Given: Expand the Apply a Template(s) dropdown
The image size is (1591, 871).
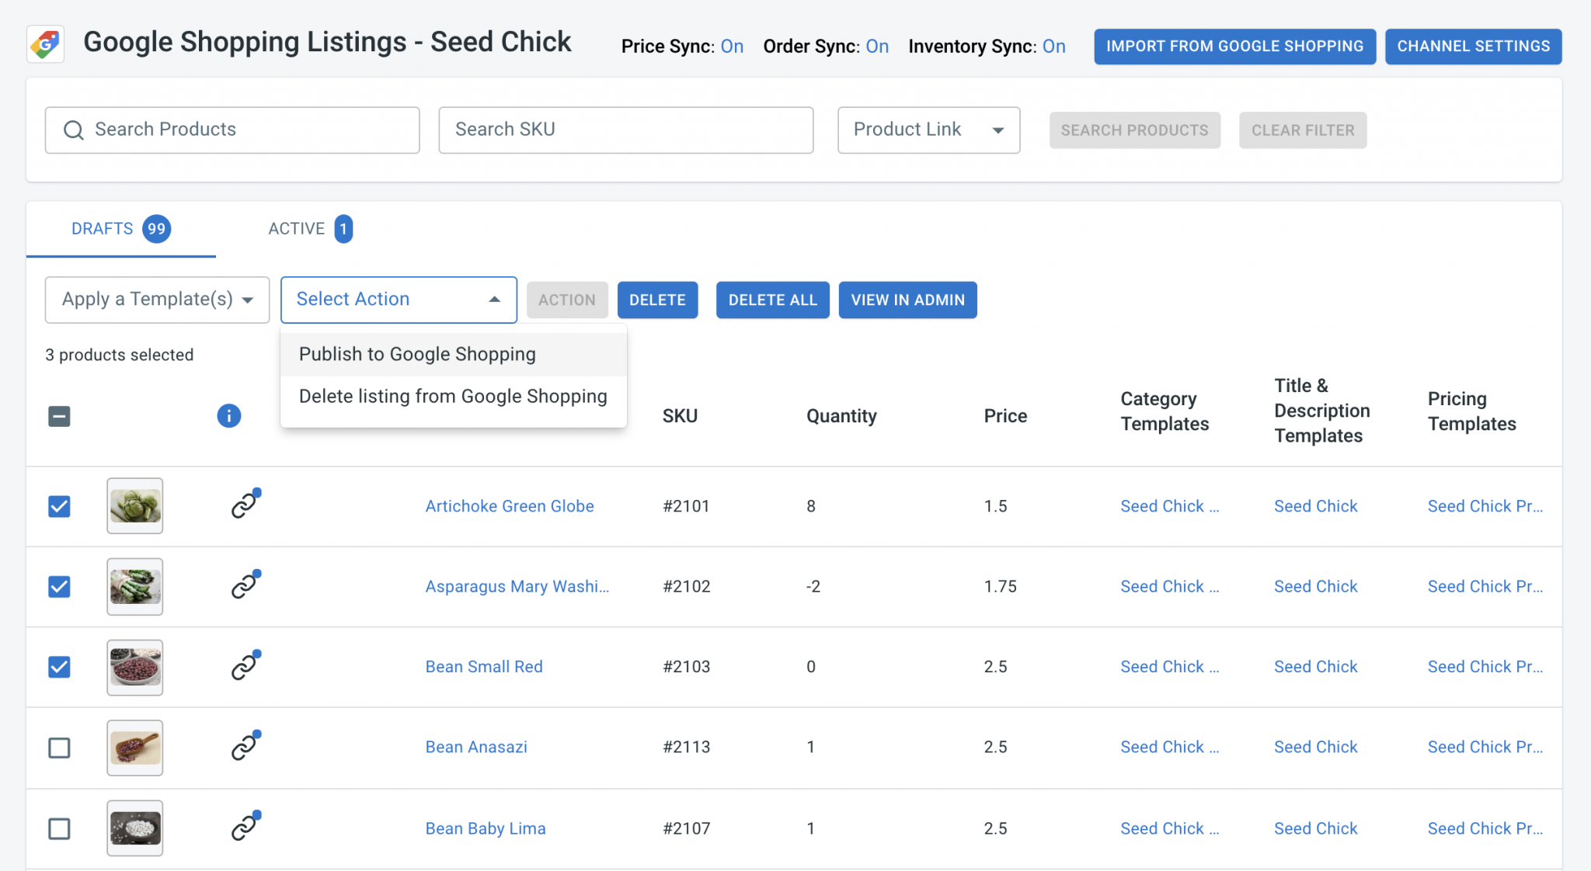Looking at the screenshot, I should tap(157, 300).
